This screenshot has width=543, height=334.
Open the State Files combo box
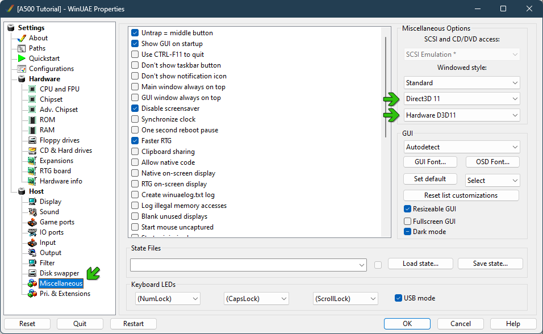[x=248, y=265]
